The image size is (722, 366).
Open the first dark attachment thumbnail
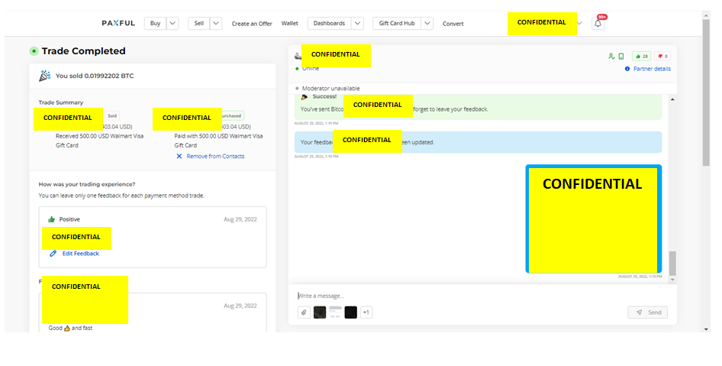320,313
